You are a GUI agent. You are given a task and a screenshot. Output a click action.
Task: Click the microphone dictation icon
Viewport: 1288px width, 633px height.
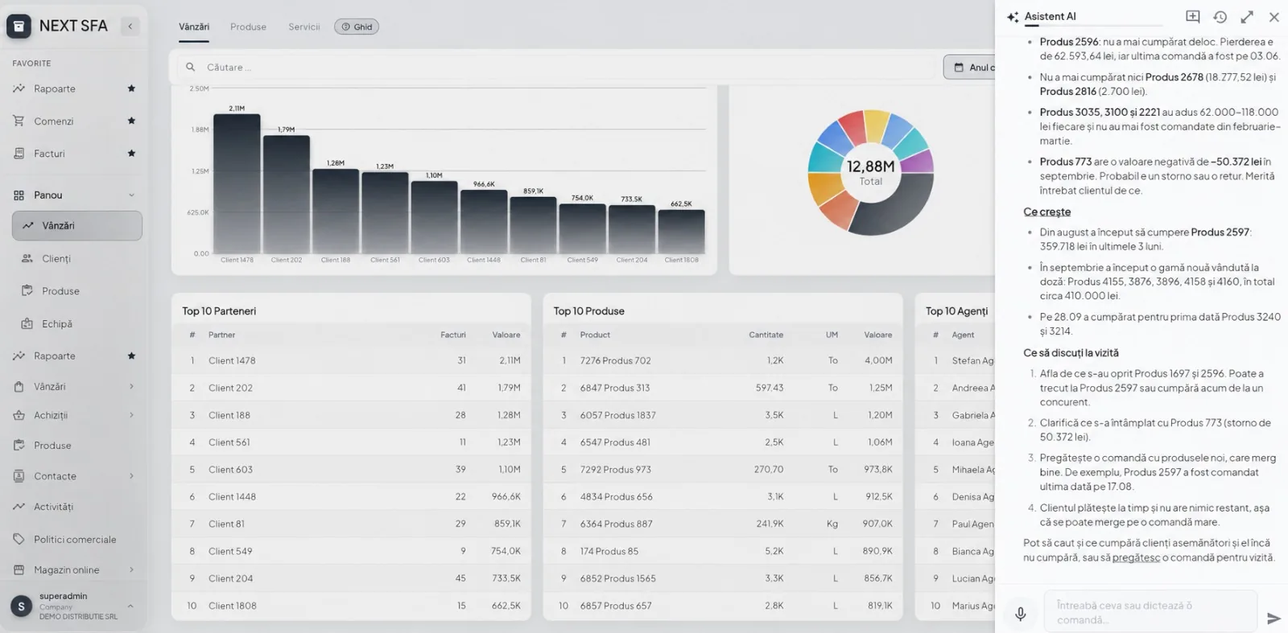click(1020, 614)
